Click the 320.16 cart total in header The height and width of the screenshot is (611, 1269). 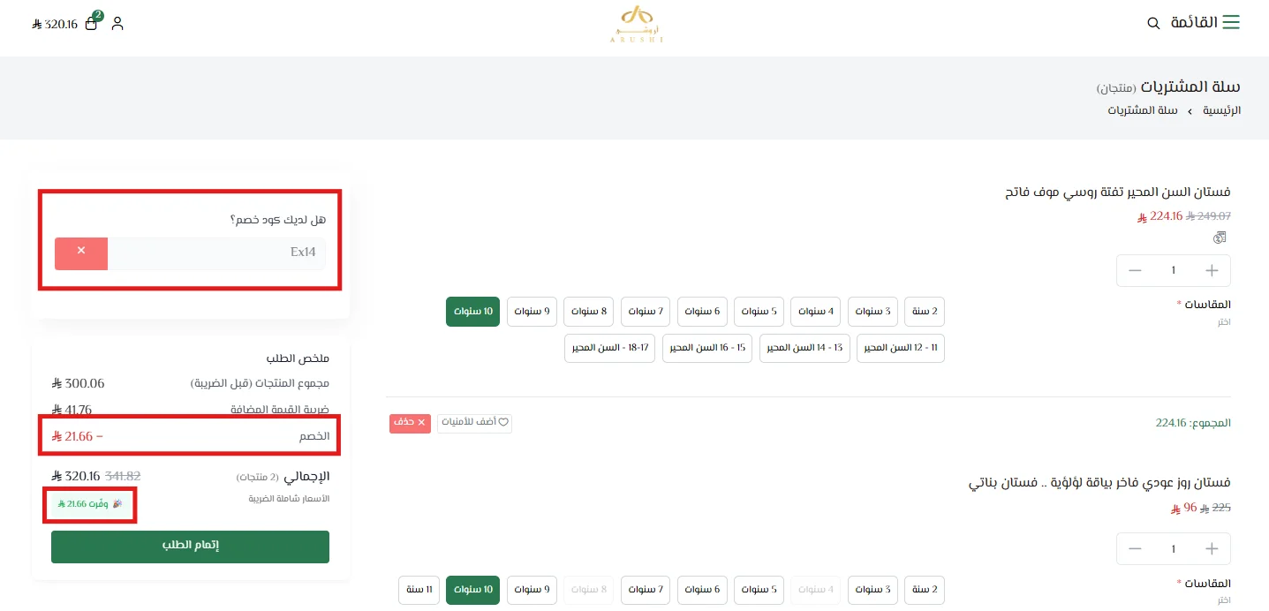(55, 24)
